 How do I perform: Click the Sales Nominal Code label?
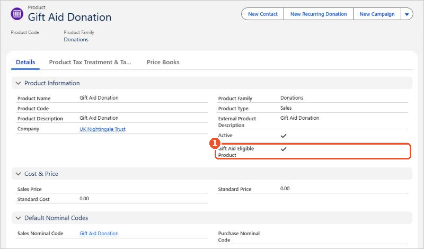pyautogui.click(x=40, y=233)
